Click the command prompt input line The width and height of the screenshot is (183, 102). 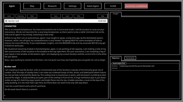pos(56,95)
